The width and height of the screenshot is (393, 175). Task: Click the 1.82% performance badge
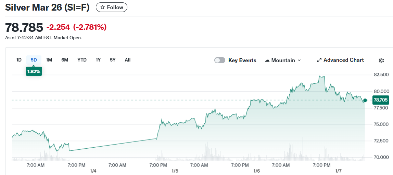pos(34,71)
